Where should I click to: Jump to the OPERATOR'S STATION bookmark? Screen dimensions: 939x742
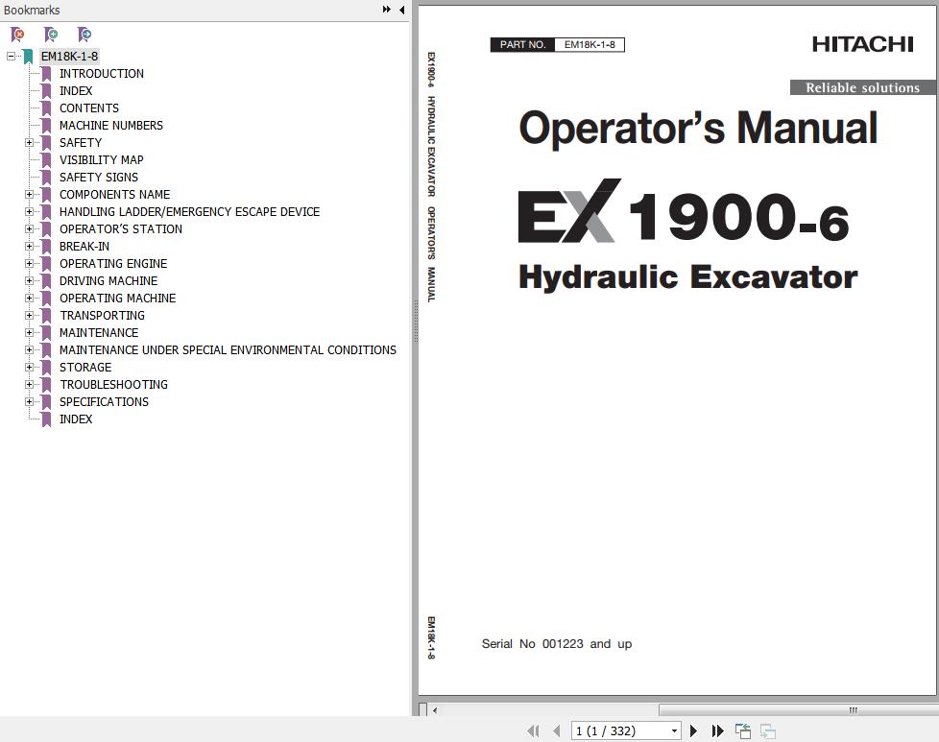click(x=120, y=229)
